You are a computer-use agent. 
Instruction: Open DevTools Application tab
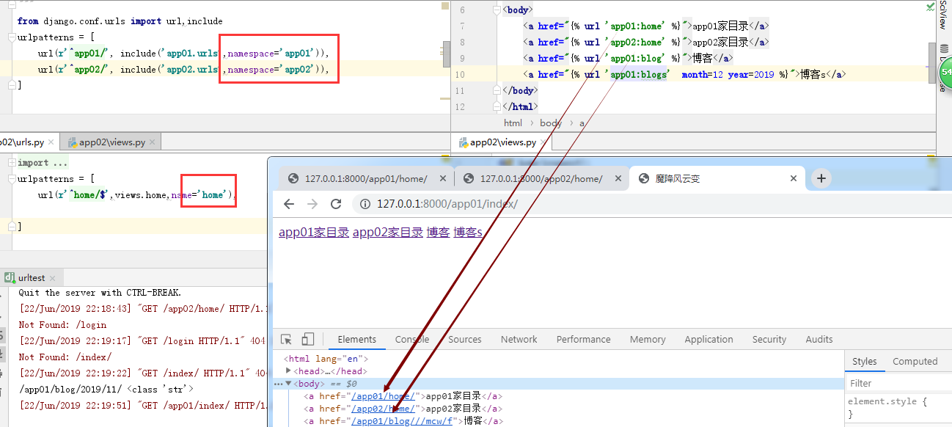pyautogui.click(x=708, y=339)
